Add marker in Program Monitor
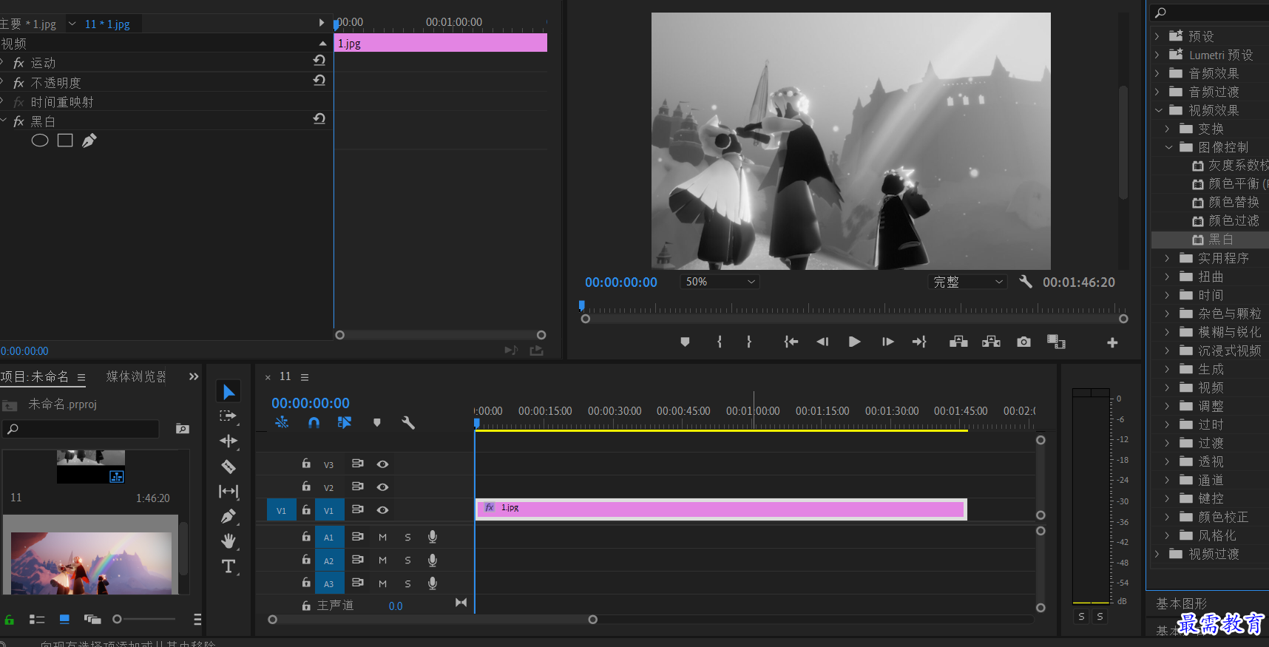This screenshot has width=1269, height=647. [685, 342]
